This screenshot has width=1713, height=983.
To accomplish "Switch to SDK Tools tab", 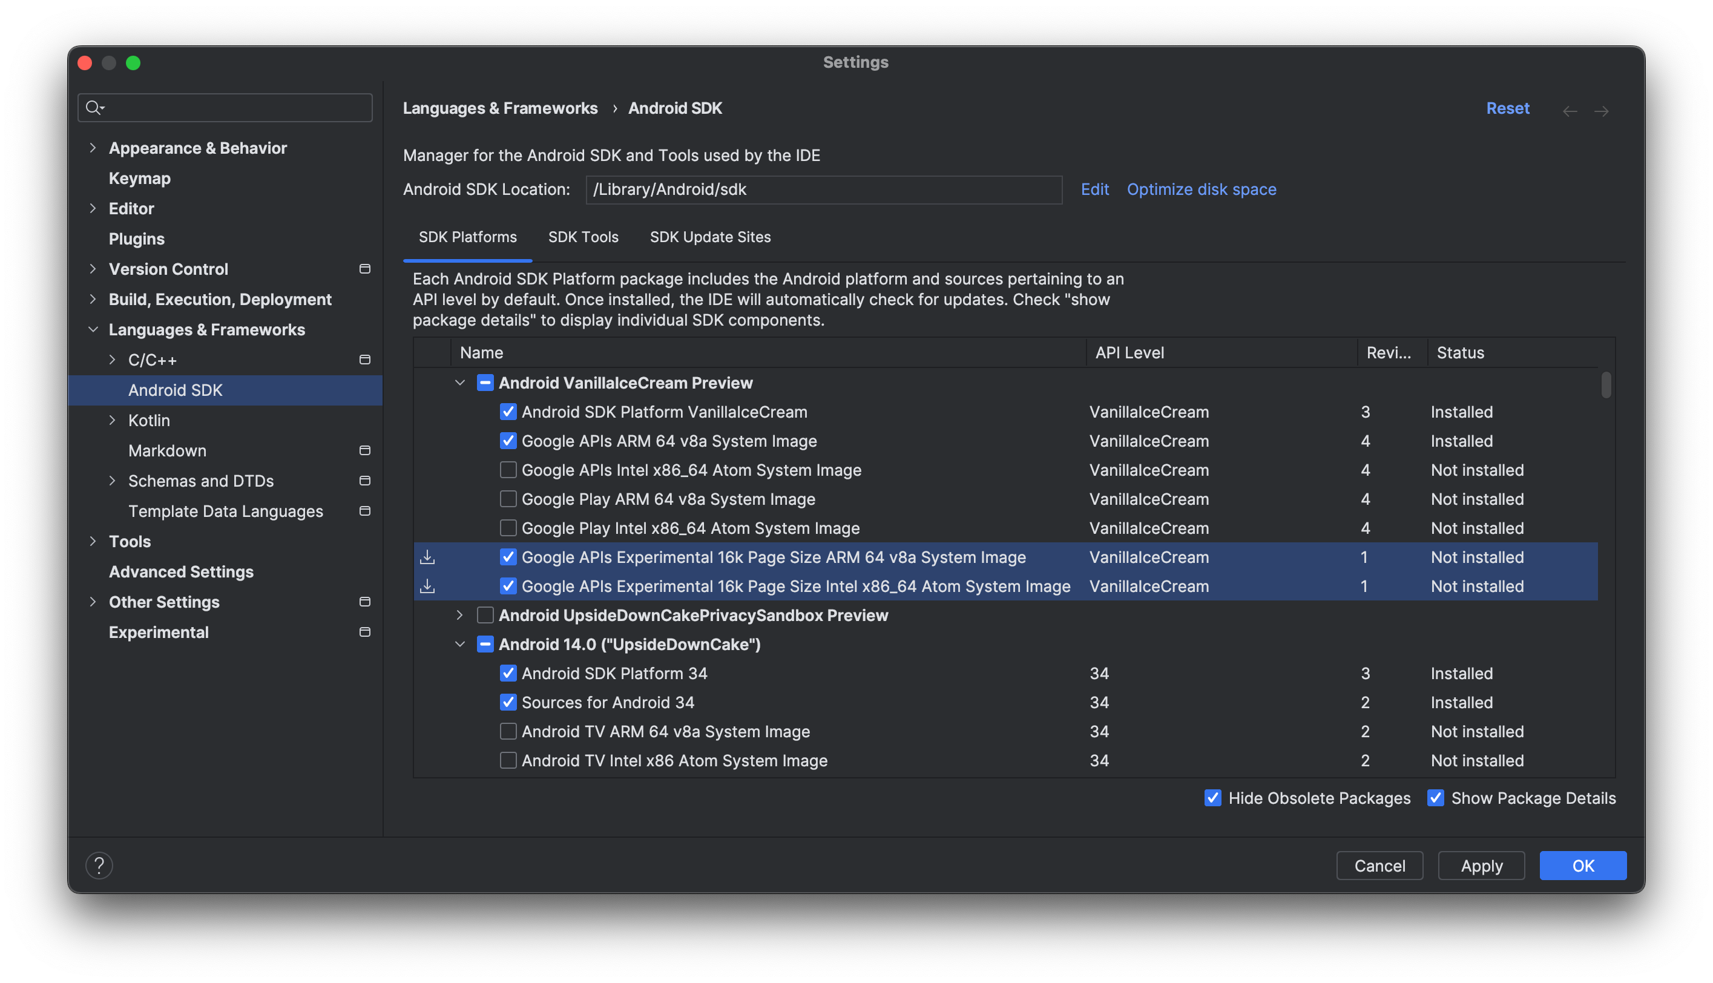I will coord(584,235).
